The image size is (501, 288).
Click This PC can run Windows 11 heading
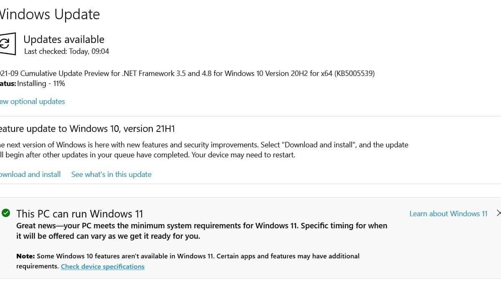79,214
